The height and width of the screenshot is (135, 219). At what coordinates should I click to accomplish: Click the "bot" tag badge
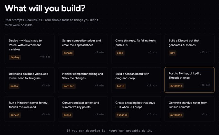click(x=172, y=53)
